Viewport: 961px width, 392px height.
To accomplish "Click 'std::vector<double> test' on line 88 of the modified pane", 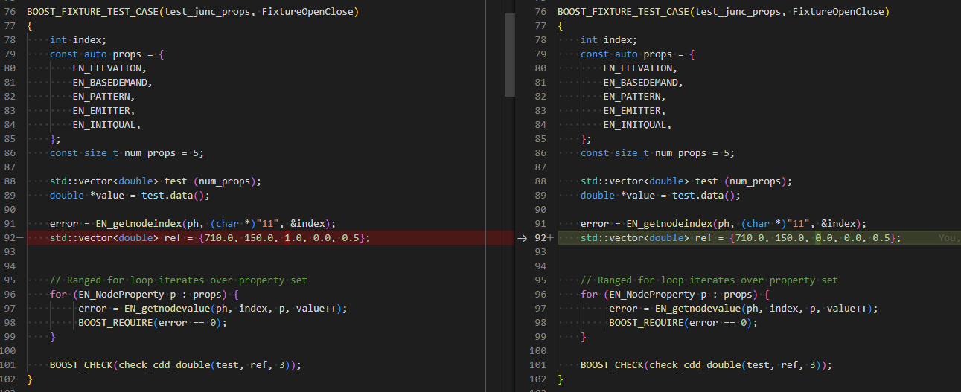I will 649,181.
